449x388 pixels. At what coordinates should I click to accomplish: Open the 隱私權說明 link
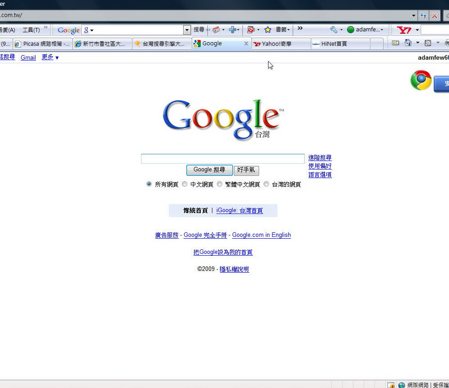tap(234, 270)
